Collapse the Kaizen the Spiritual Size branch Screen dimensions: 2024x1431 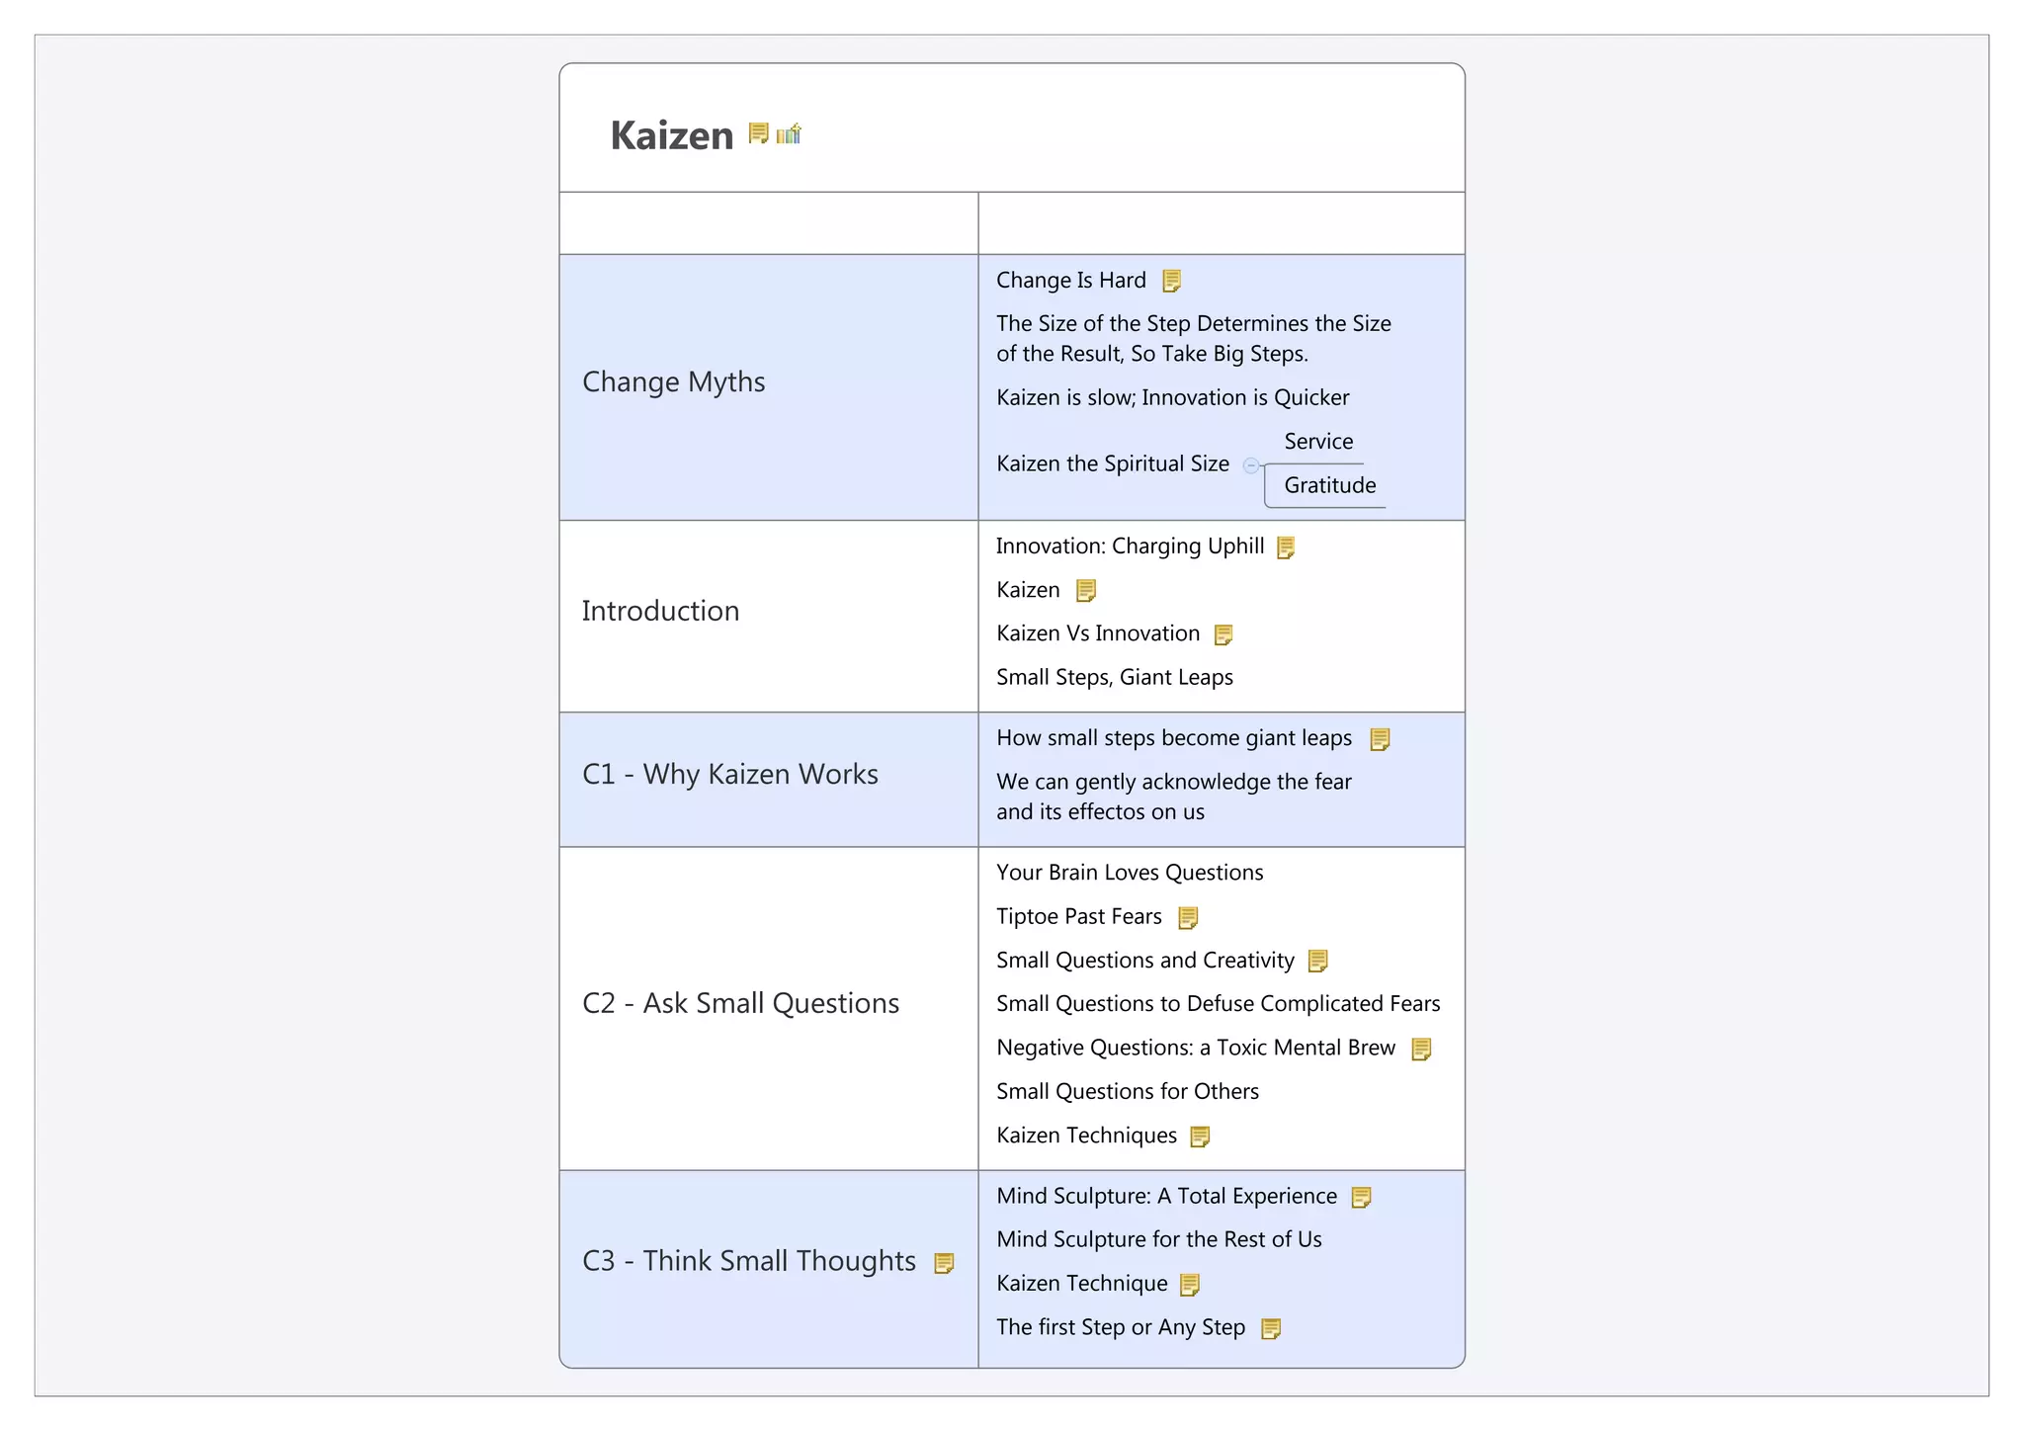[x=1251, y=464]
